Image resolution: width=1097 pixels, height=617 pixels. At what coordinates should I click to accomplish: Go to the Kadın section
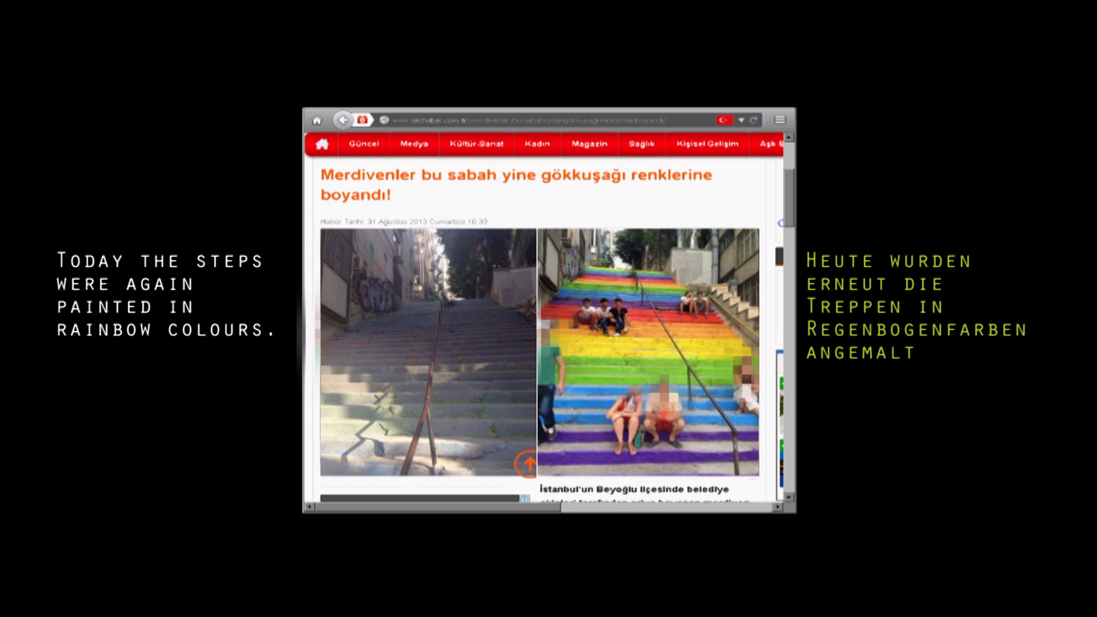(537, 144)
